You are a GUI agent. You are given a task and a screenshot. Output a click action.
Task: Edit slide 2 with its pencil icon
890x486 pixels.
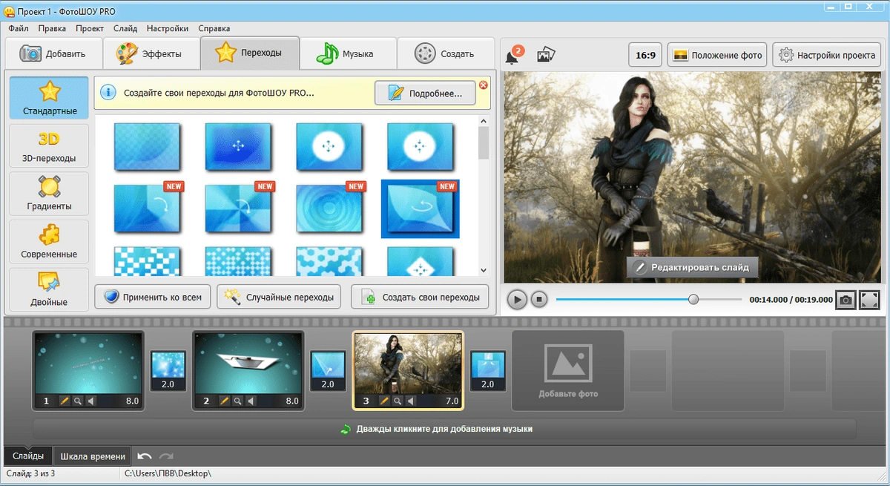(x=225, y=401)
